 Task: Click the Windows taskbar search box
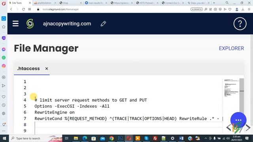pos(36,138)
